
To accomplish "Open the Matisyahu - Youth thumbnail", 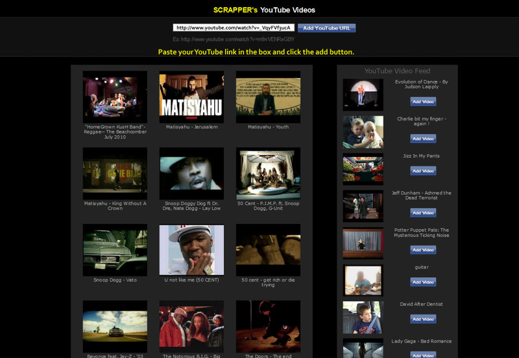I will pos(268,96).
